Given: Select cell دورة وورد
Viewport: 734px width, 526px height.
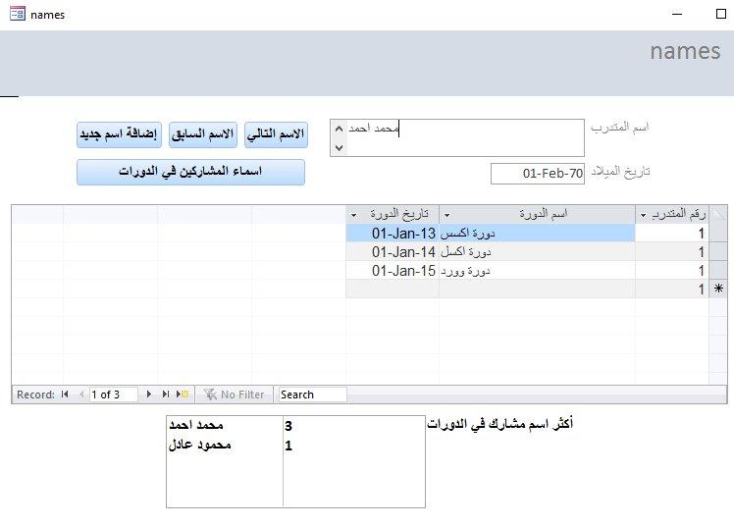Looking at the screenshot, I should 537,271.
